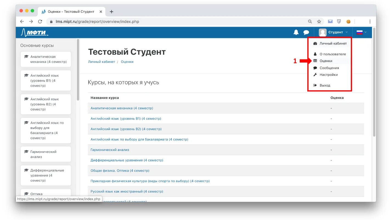The image size is (392, 220).
Task: Open the browser three-dot menu
Action: [370, 21]
